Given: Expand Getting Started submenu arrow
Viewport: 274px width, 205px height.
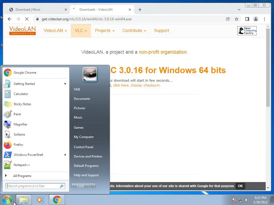Looking at the screenshot, I should click(x=65, y=84).
